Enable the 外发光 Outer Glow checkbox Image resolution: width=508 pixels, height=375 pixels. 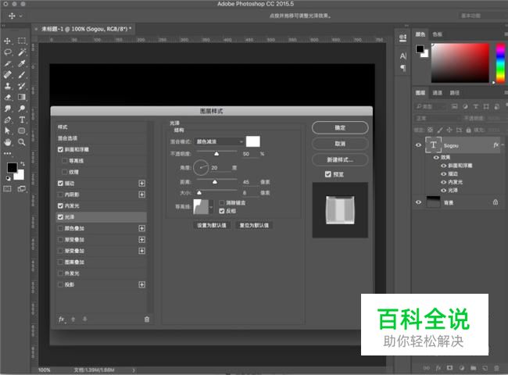point(60,273)
